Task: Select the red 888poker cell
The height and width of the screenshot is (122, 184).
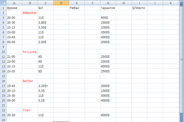Action: coord(30,13)
